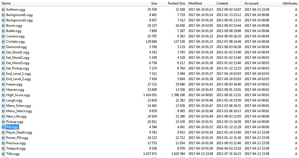Sort by Modified date column header
Viewport: 299px width, 158px height.
[195, 3]
